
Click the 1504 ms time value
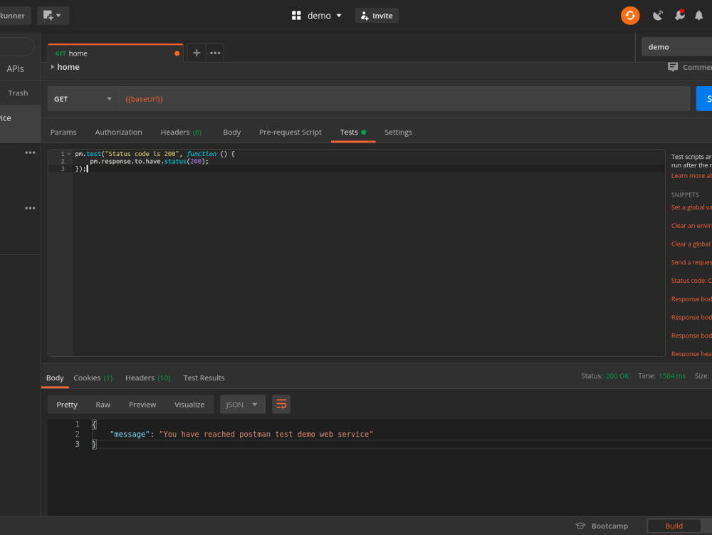672,376
